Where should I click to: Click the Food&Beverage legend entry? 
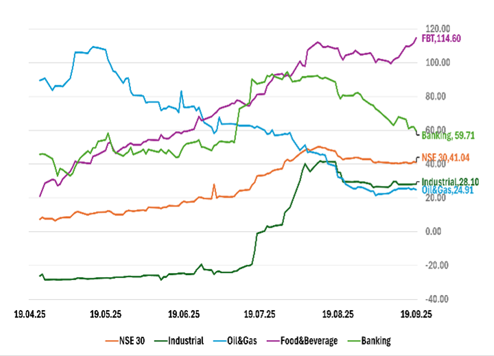pos(311,340)
